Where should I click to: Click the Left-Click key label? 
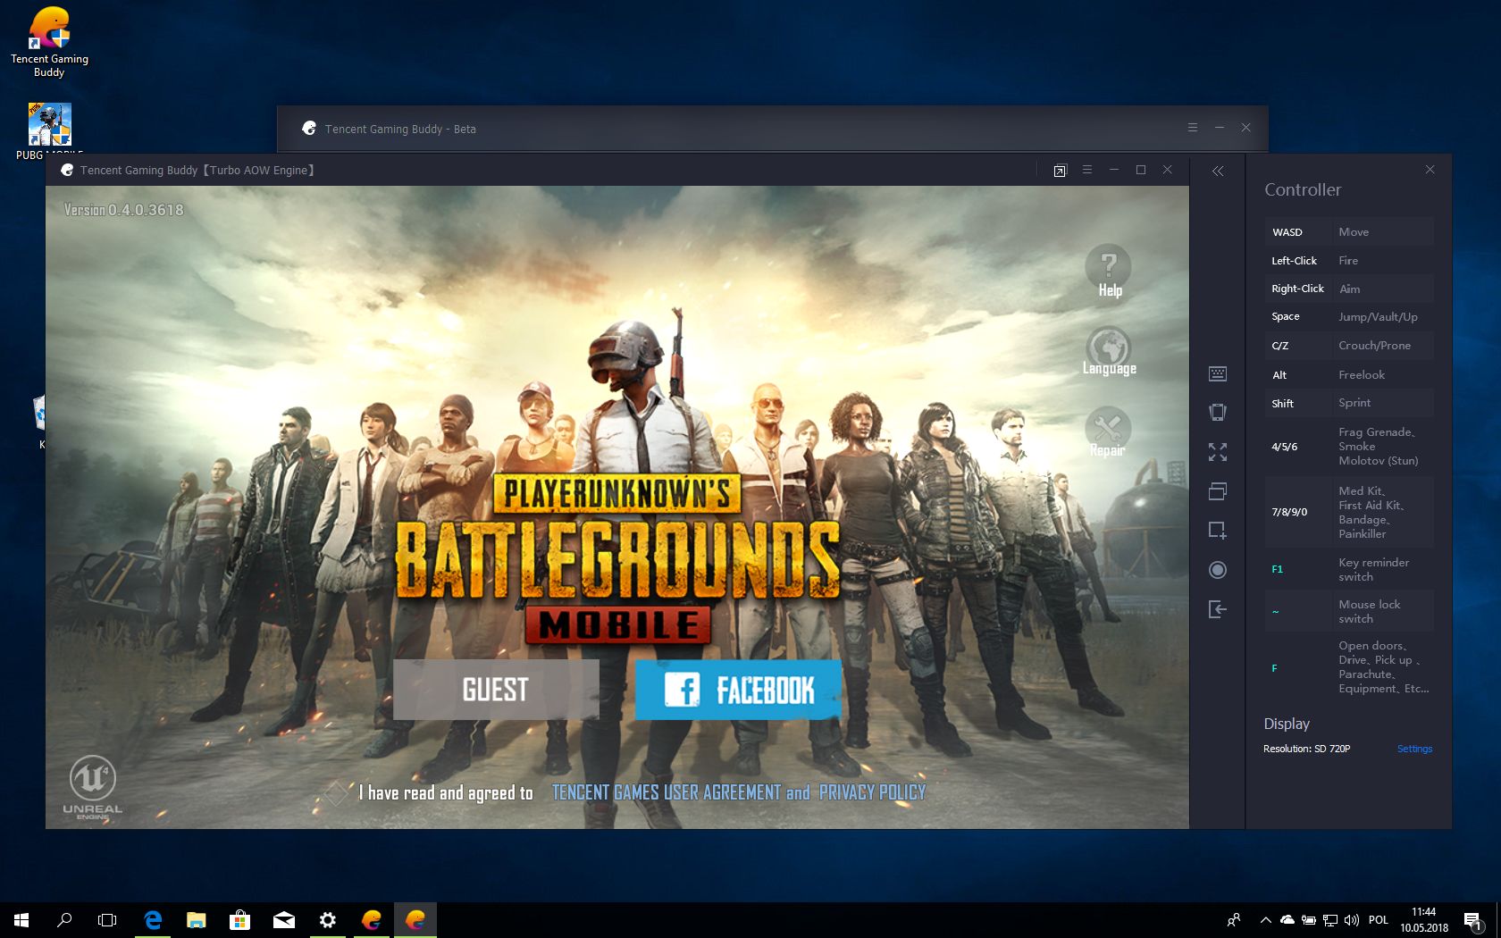click(x=1294, y=261)
